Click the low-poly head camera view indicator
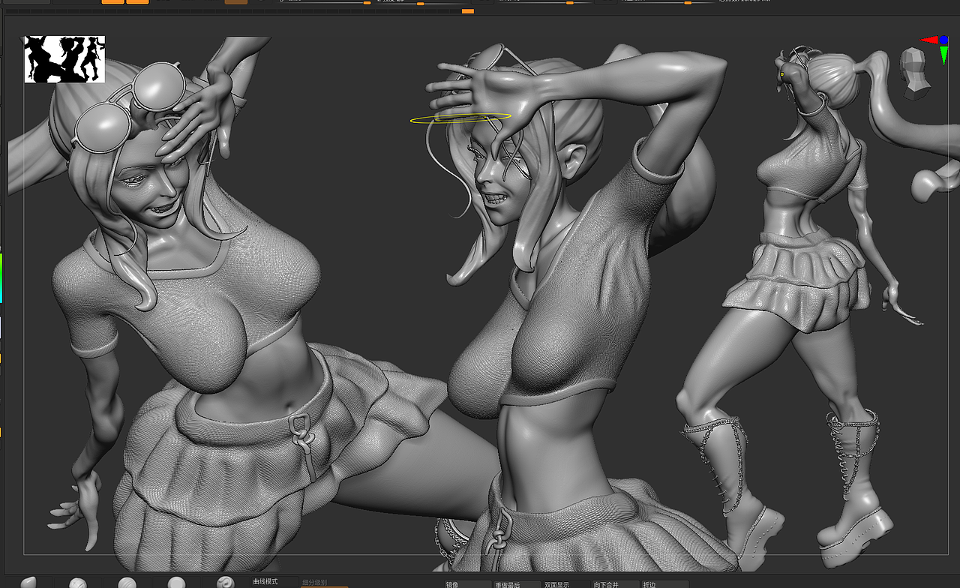The image size is (960, 588). (914, 74)
